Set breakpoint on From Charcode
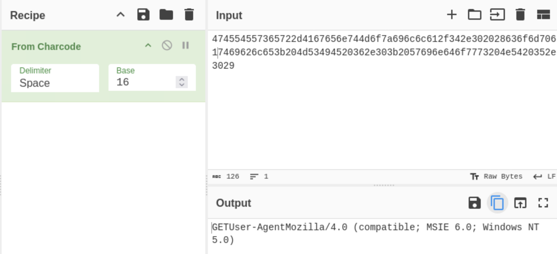Image resolution: width=557 pixels, height=254 pixels. (185, 45)
